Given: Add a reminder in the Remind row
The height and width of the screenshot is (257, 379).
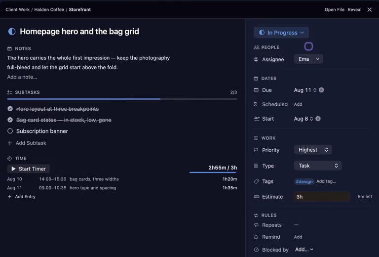Looking at the screenshot, I should 298,237.
